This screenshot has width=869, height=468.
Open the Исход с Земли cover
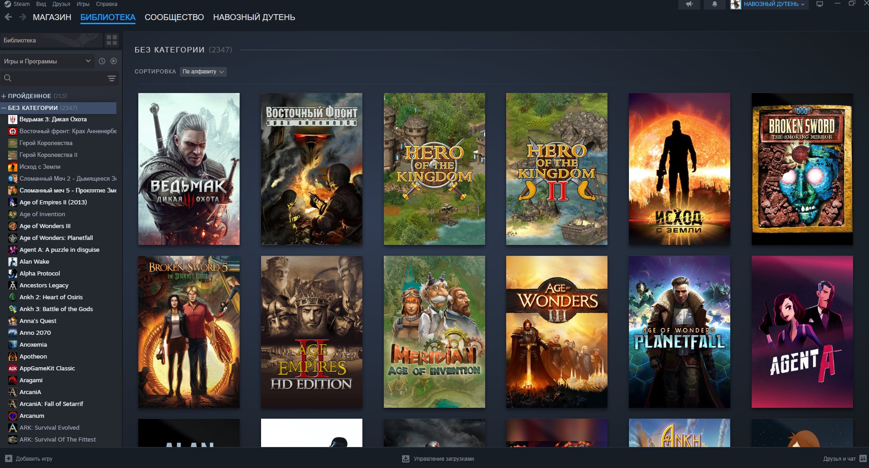pyautogui.click(x=680, y=169)
